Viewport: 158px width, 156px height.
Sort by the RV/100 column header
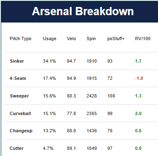143,38
